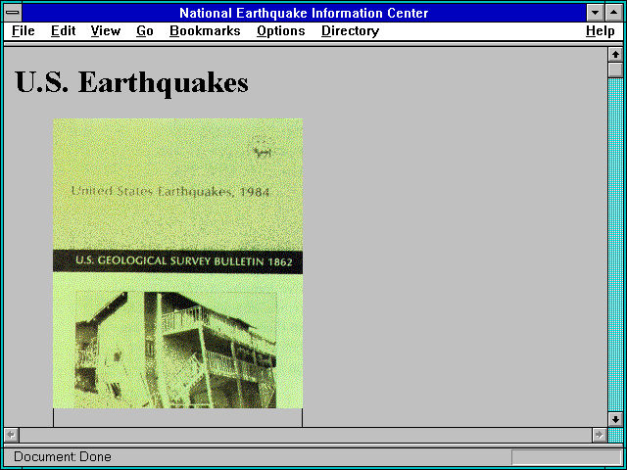627x470 pixels.
Task: Click the vertical scrollbar up arrow
Action: 615,55
